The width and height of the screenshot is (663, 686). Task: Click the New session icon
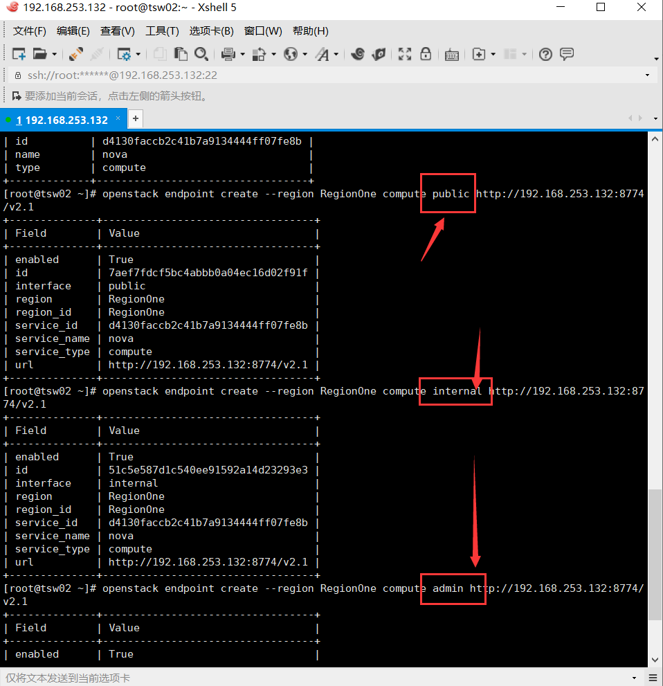click(x=19, y=54)
